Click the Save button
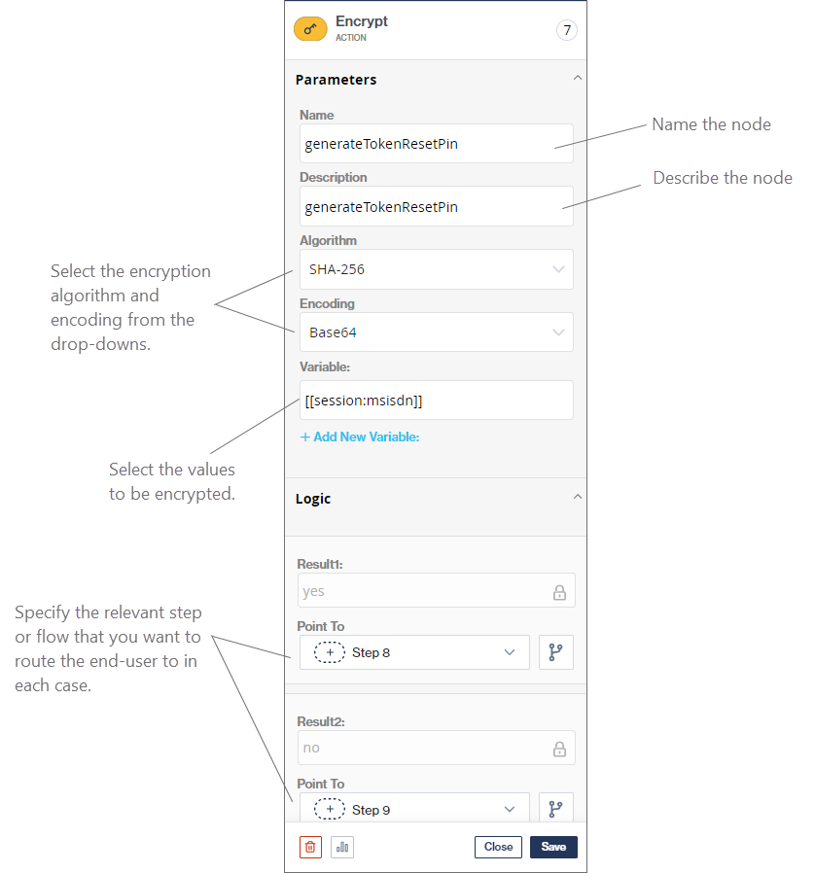 [x=553, y=847]
